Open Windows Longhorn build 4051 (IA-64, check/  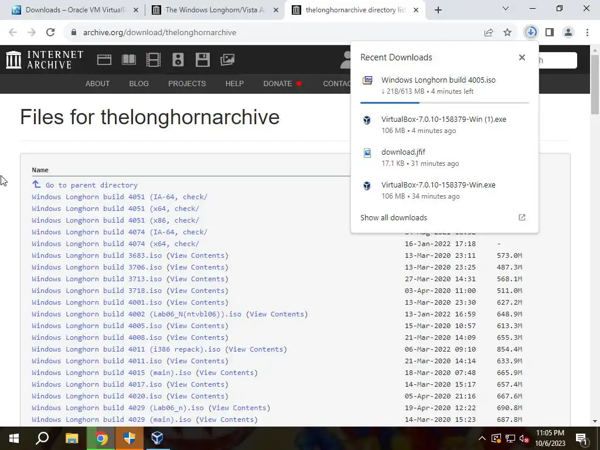coord(120,197)
